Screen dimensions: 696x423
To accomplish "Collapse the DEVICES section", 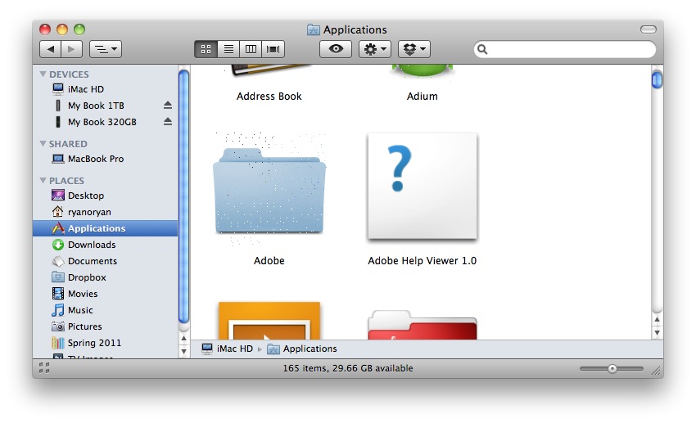I will pyautogui.click(x=43, y=74).
